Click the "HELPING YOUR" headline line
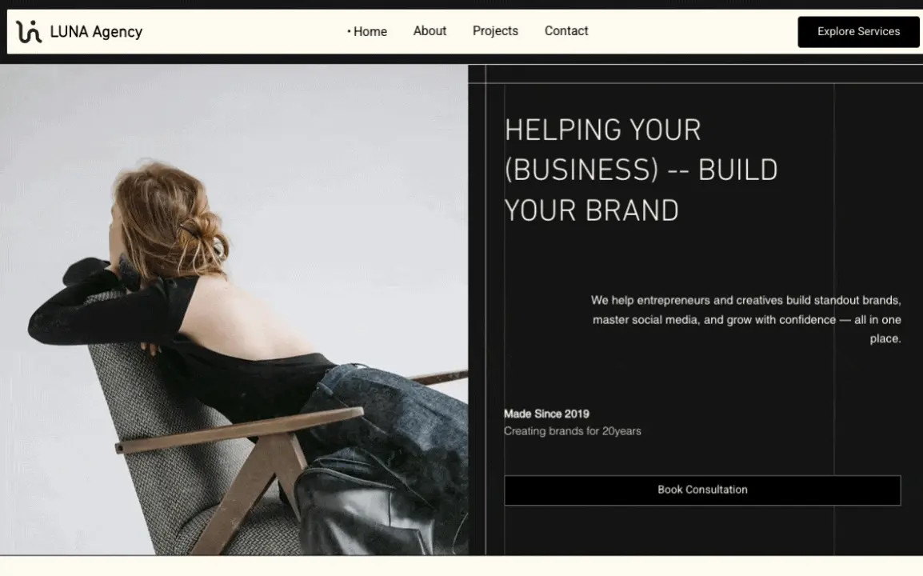The height and width of the screenshot is (576, 923). 602,130
